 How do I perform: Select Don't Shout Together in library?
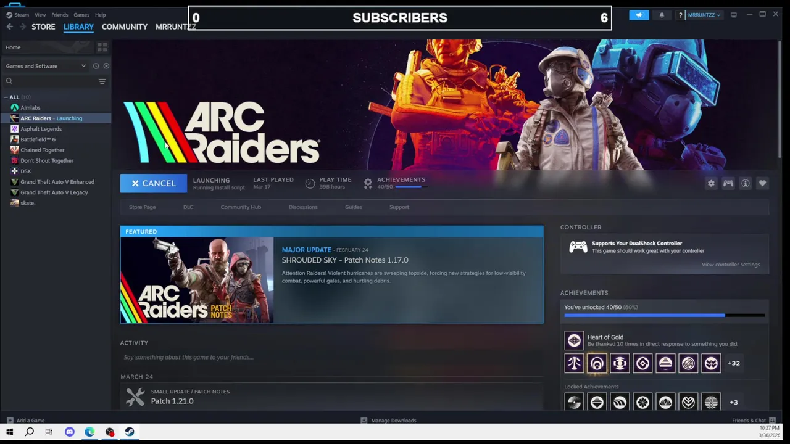click(46, 160)
